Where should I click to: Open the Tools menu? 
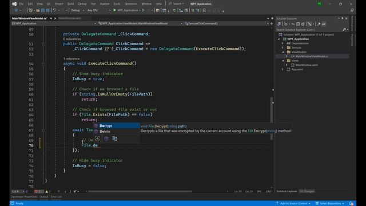[x=117, y=4]
